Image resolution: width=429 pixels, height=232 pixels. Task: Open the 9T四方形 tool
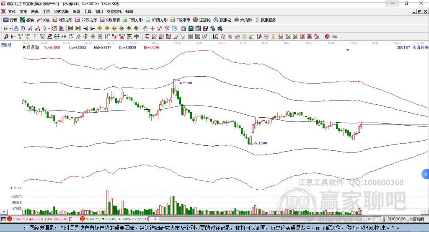(157, 20)
